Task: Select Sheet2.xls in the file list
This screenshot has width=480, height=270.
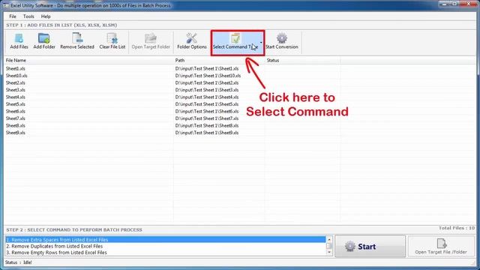Action: [15, 82]
